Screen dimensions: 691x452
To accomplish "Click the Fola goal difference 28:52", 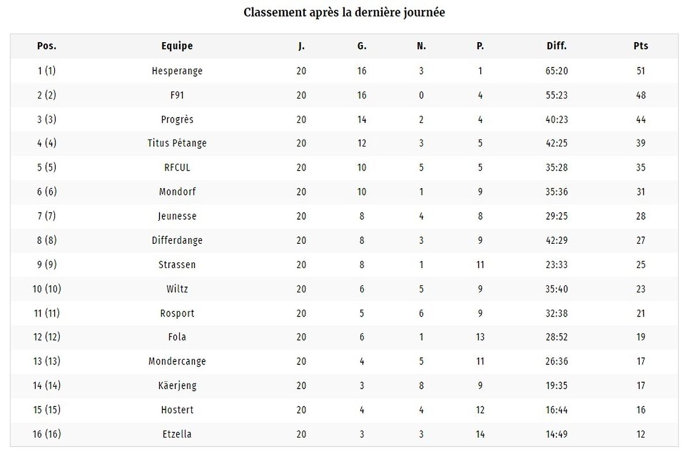I will tap(556, 338).
